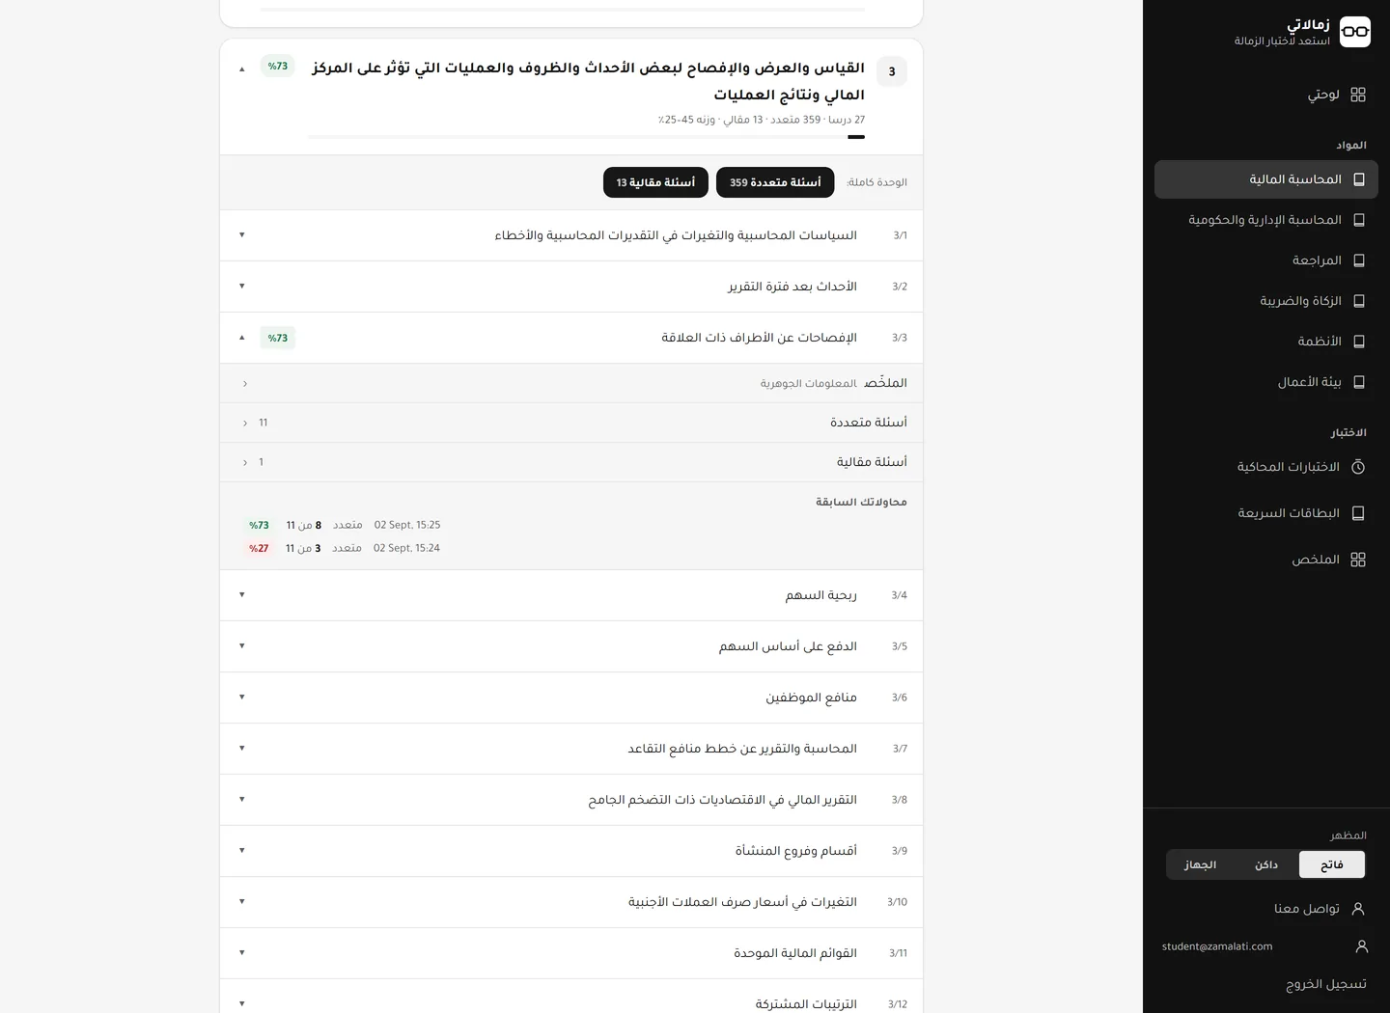
Task: Start أسئلة مقالية 13 button
Action: point(655,182)
